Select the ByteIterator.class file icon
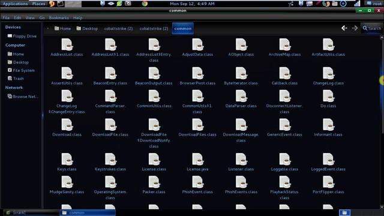 click(241, 73)
